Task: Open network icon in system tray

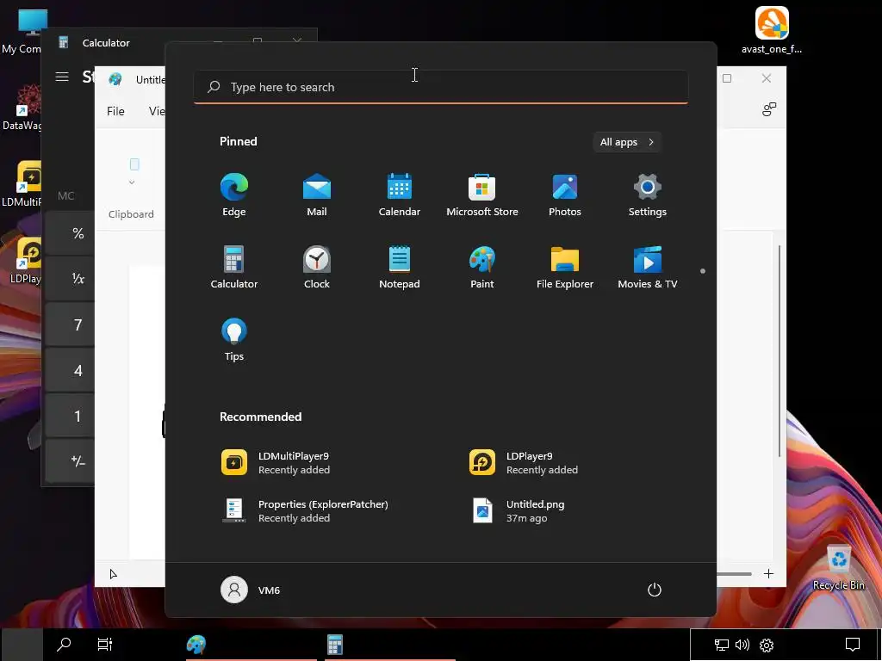Action: tap(721, 645)
